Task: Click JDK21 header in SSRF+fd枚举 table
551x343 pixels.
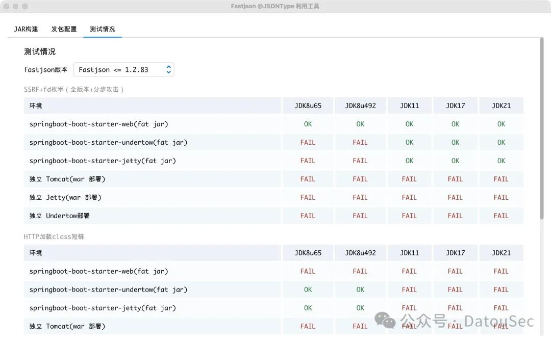Action: point(501,105)
